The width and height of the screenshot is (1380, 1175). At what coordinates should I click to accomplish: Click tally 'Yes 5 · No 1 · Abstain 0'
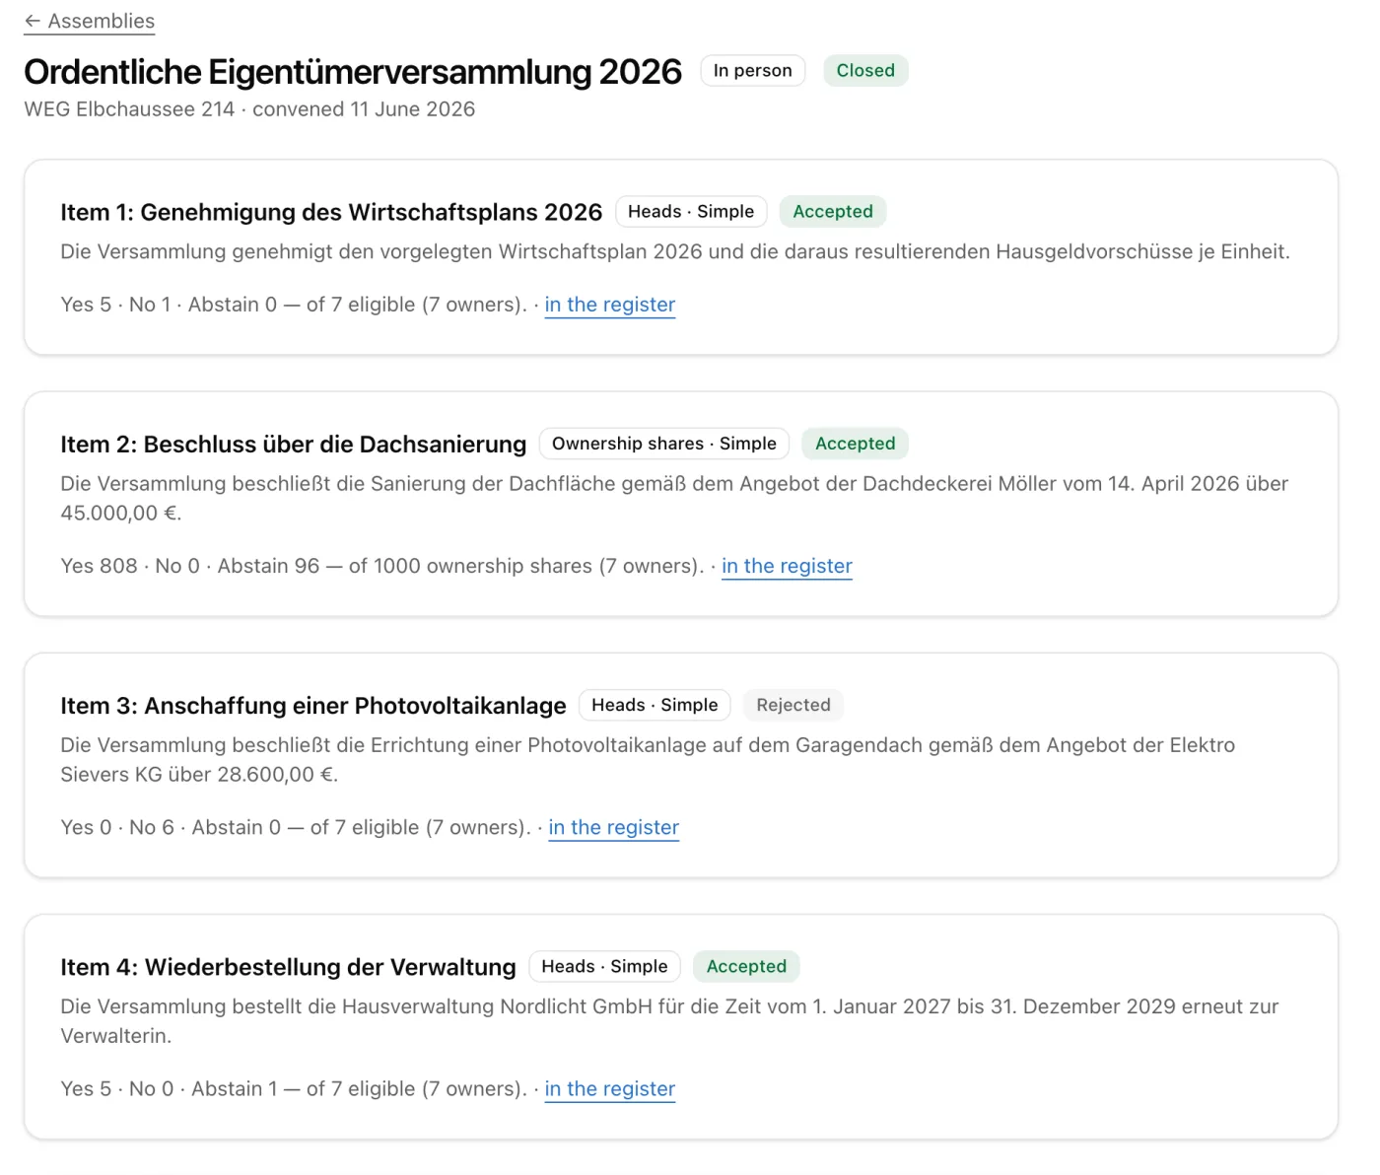coord(169,305)
